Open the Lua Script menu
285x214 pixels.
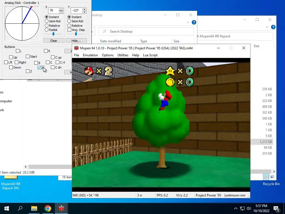point(150,55)
